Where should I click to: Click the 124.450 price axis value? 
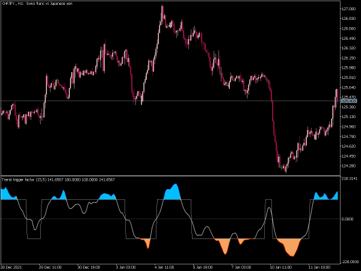[x=349, y=156]
